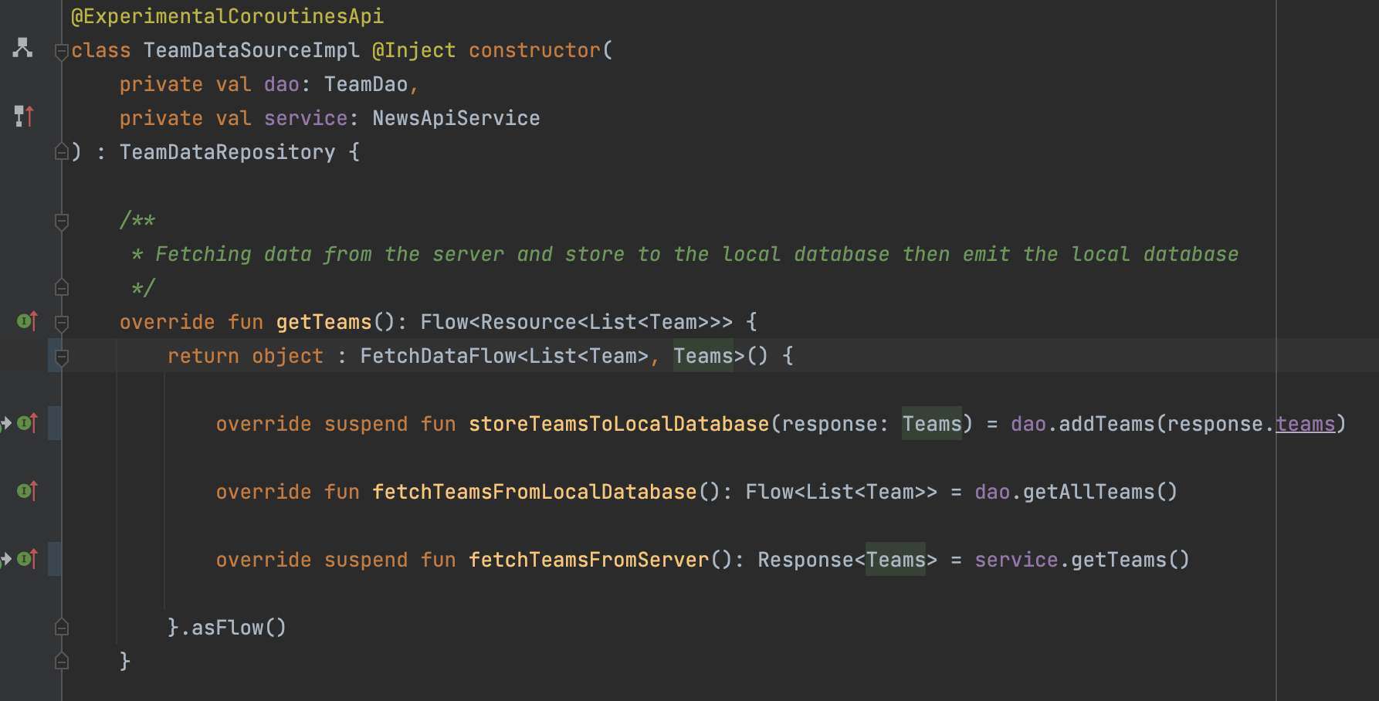Click the 'asFlow()' call
This screenshot has height=701, width=1379.
(239, 628)
